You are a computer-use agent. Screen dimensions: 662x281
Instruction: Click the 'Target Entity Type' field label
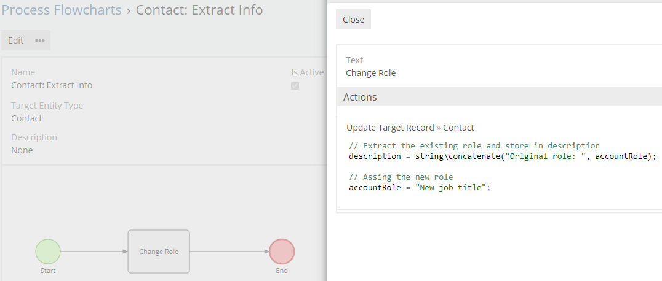tap(47, 106)
